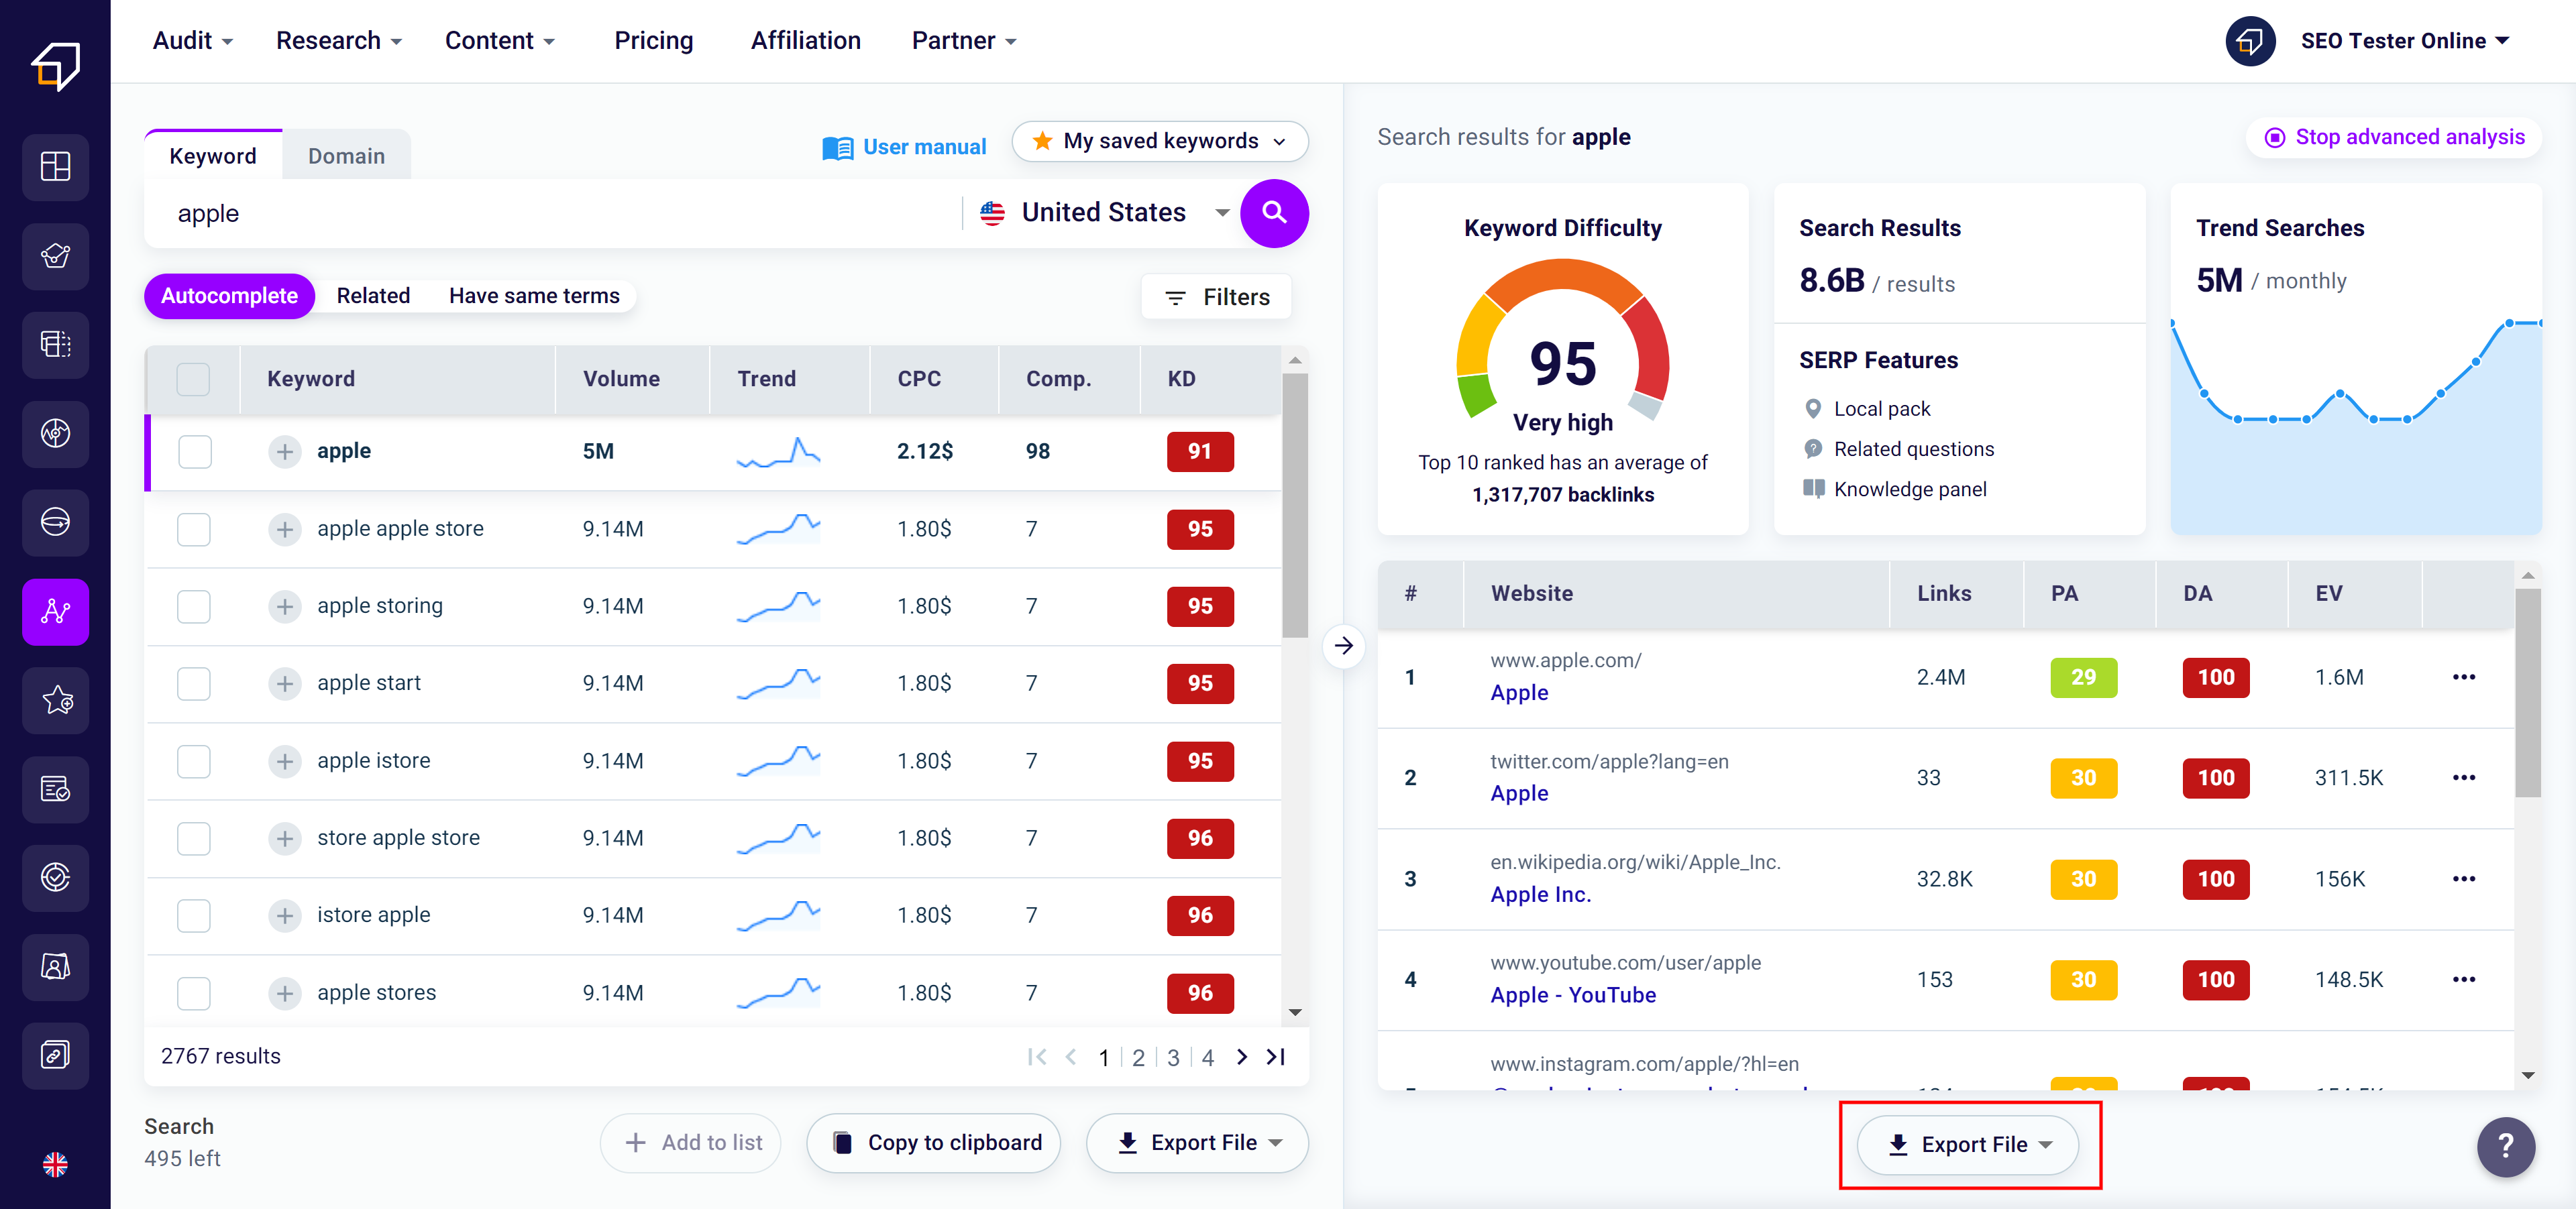Click the user avatar icon in header

[2250, 41]
